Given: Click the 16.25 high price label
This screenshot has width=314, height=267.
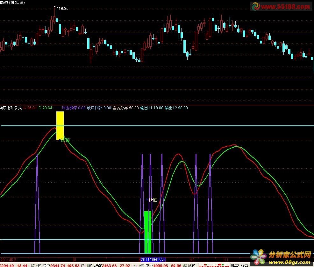Looking at the screenshot, I should tap(63, 8).
